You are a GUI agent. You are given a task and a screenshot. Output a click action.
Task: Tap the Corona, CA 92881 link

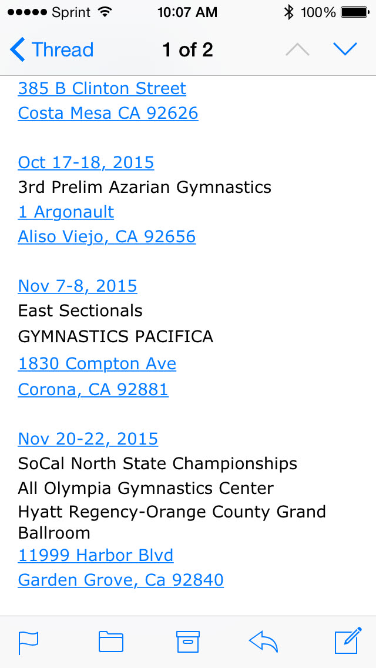[93, 389]
